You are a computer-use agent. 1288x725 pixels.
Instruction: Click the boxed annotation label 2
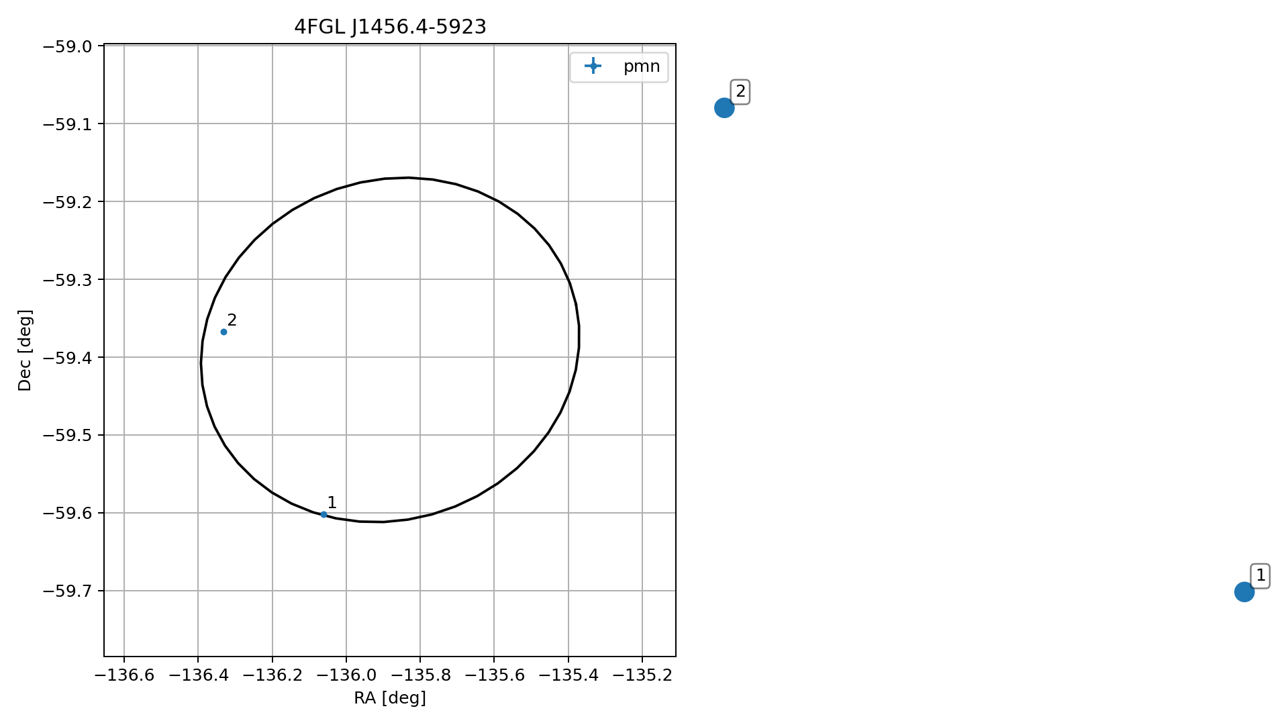point(740,91)
